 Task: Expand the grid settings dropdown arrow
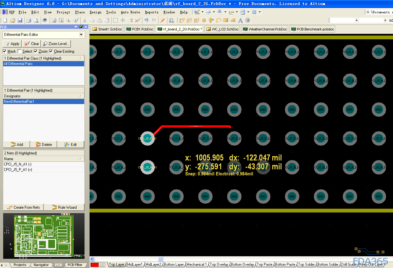(260, 12)
